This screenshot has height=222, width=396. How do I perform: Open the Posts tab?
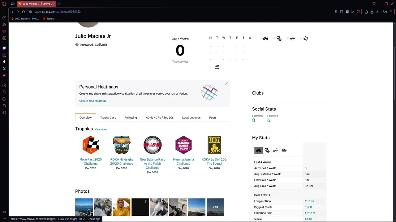[213, 117]
